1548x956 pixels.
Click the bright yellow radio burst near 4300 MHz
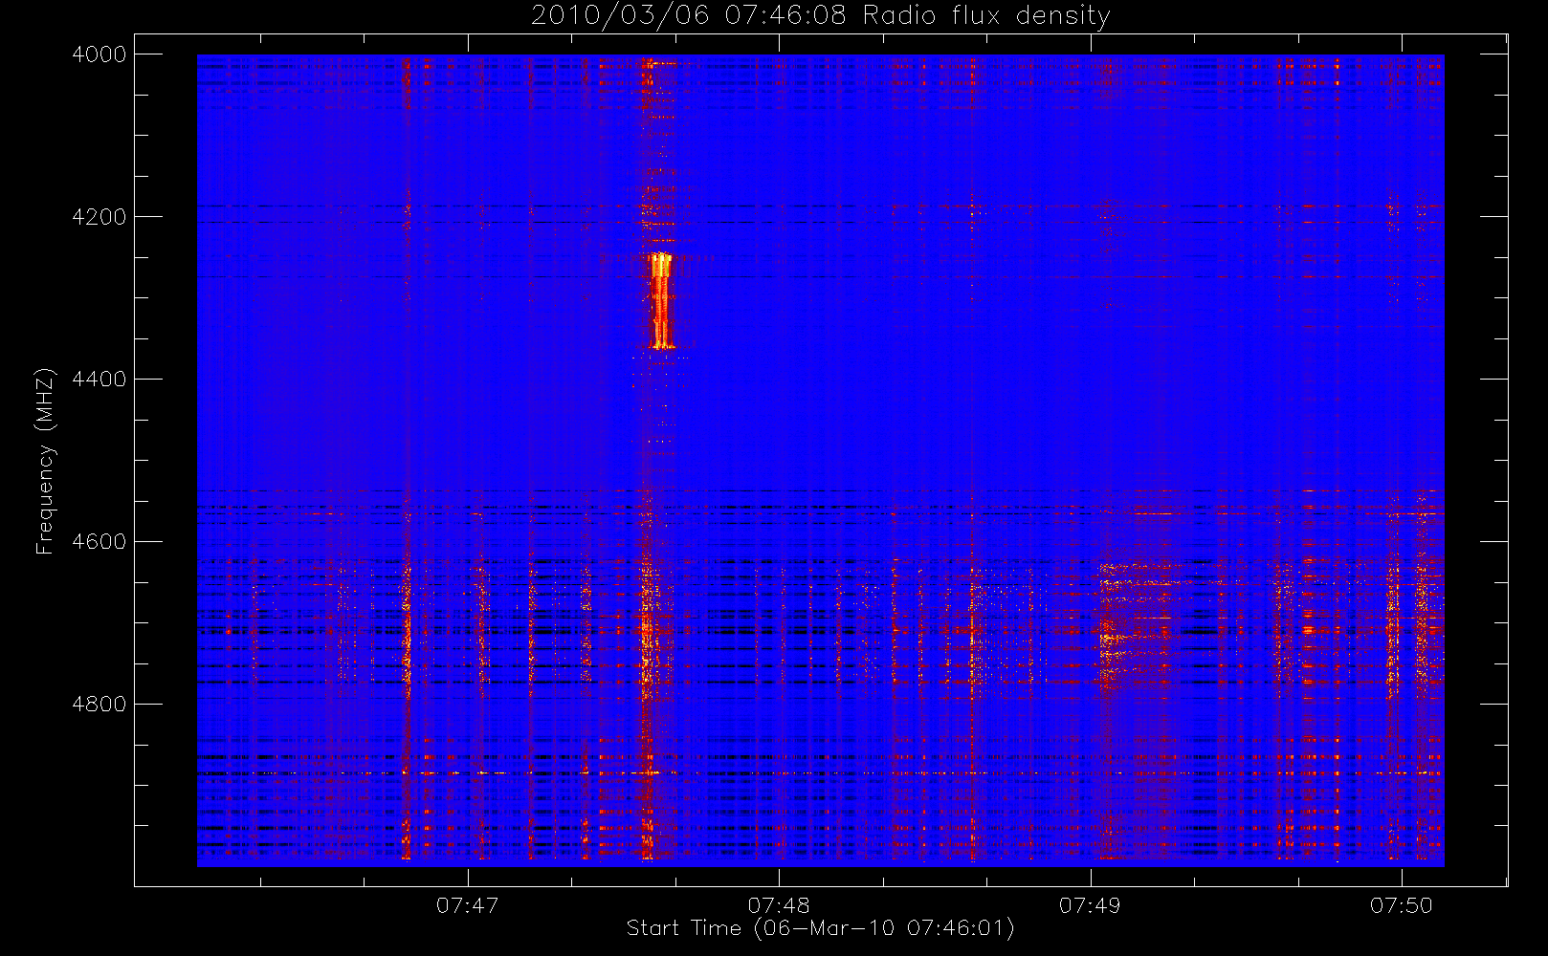click(660, 301)
